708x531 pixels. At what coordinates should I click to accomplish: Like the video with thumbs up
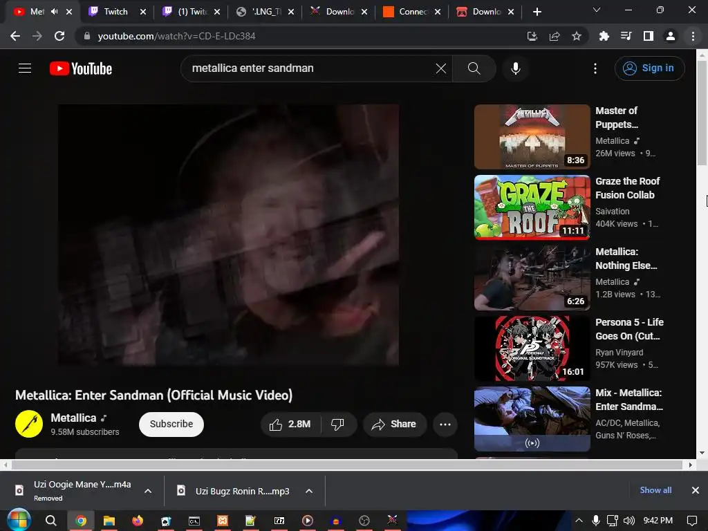pos(290,424)
